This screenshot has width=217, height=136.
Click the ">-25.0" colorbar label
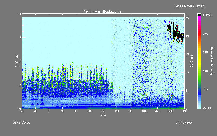[207, 15]
